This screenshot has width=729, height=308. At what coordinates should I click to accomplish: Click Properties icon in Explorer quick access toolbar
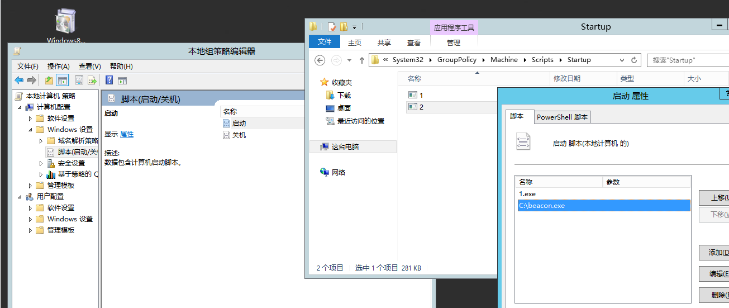332,26
